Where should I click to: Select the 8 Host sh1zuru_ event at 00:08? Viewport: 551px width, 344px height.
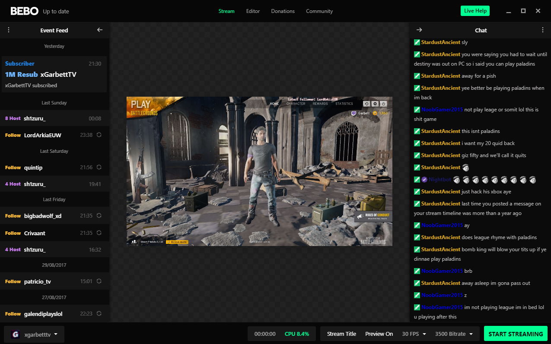pyautogui.click(x=54, y=118)
